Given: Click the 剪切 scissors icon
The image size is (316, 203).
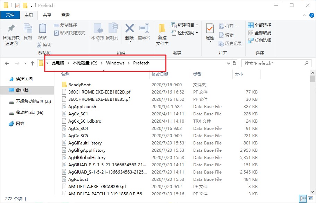Looking at the screenshot, I should click(39, 45).
